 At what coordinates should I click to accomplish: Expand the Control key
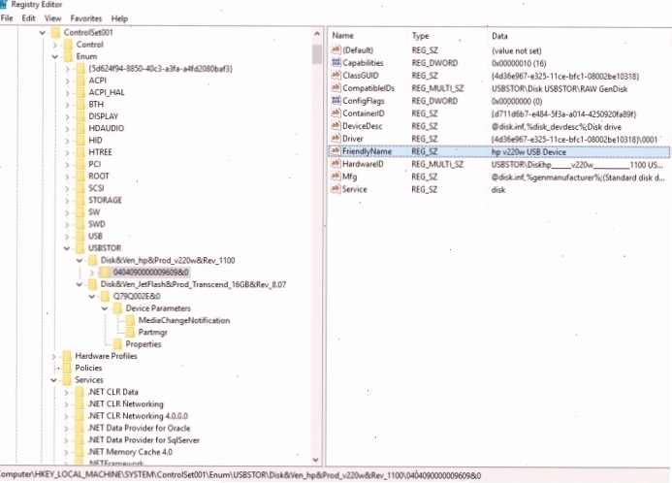pyautogui.click(x=54, y=45)
